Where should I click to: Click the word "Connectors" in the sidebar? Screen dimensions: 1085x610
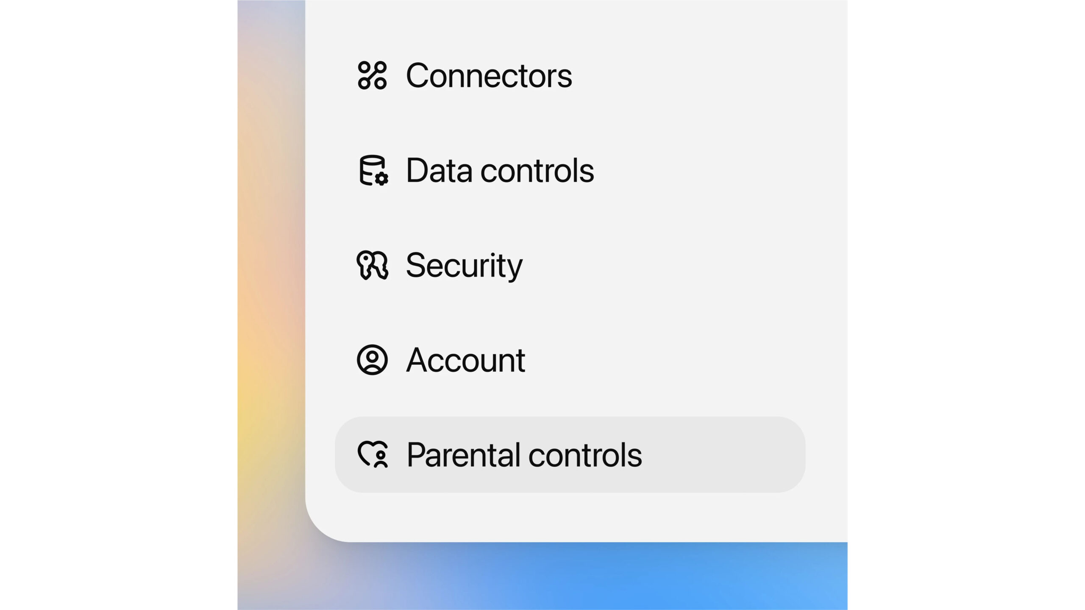489,75
